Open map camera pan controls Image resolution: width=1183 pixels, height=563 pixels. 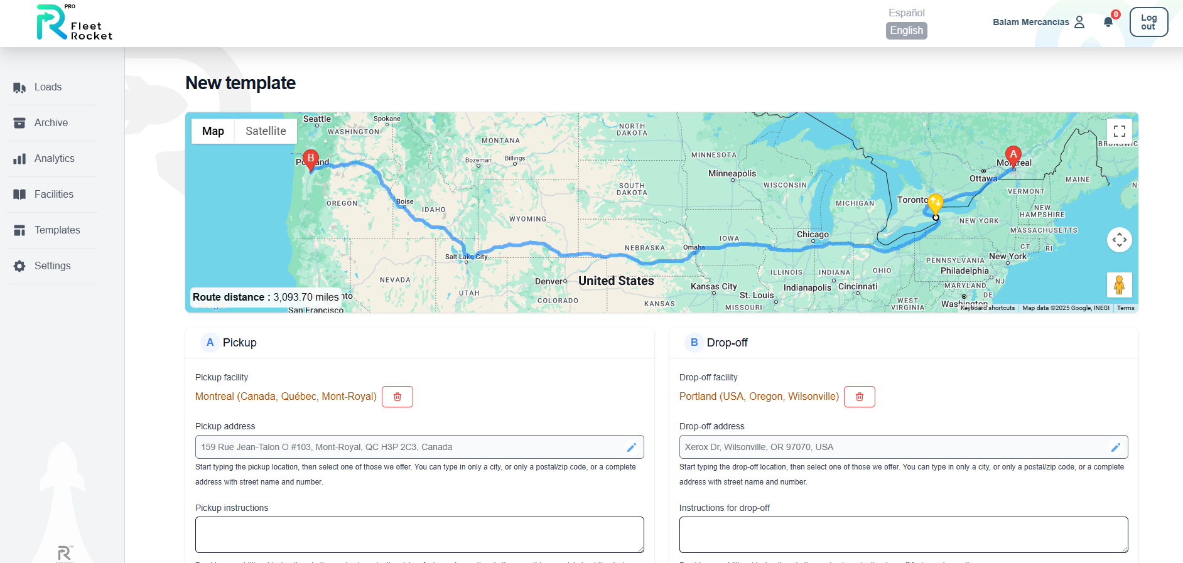[1120, 240]
